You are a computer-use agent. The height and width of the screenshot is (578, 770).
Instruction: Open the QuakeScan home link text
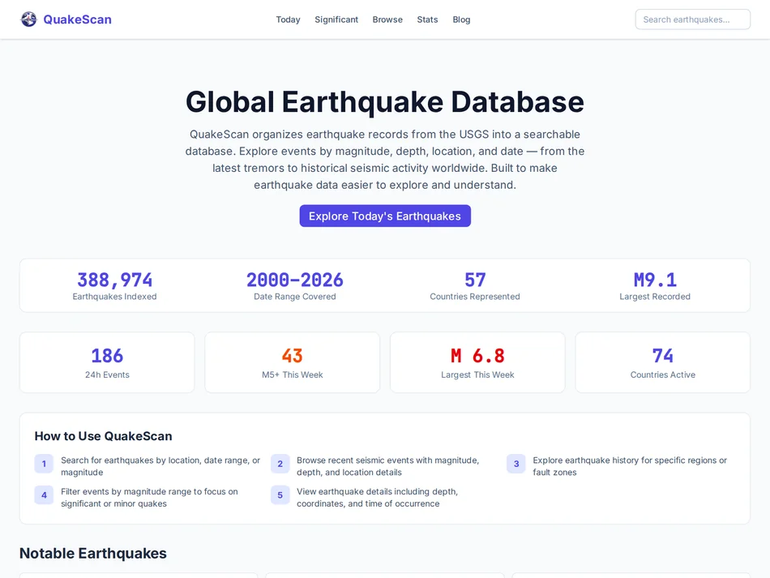77,19
